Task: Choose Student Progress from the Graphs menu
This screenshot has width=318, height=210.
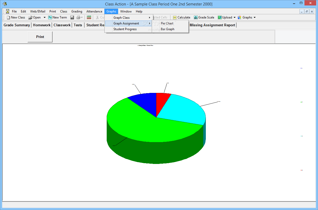Action: (x=128, y=29)
